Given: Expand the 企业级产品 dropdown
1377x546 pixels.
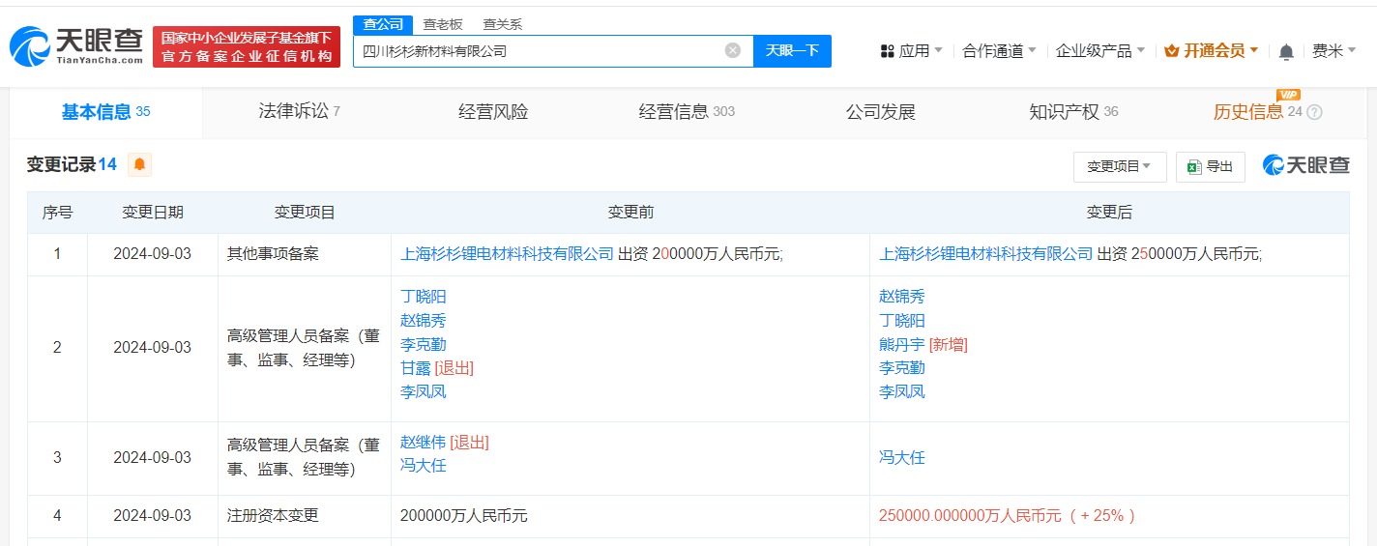Looking at the screenshot, I should 1099,51.
